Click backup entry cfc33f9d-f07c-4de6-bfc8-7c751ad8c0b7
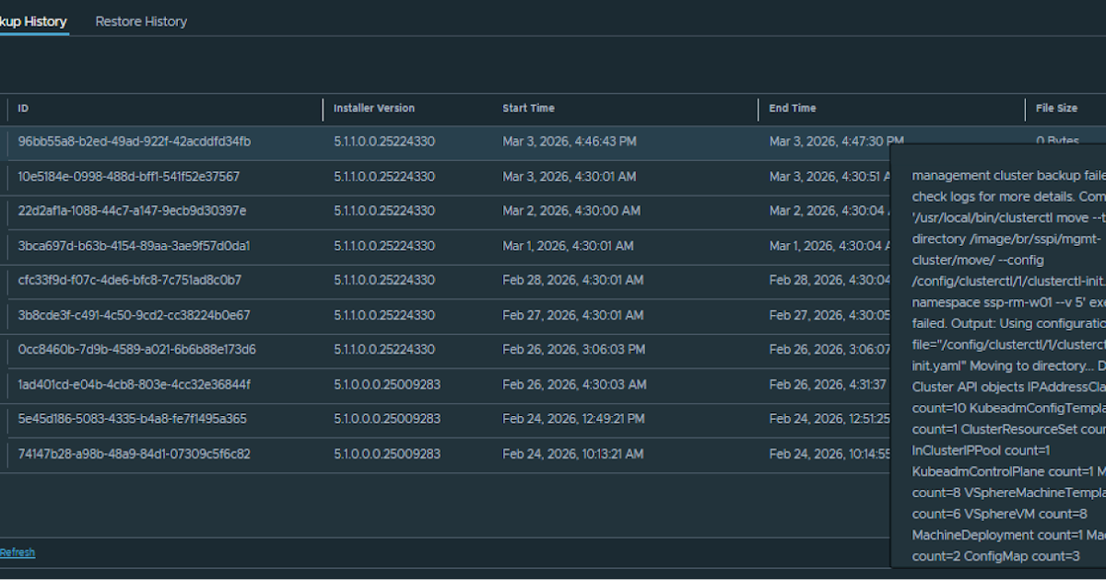 [129, 280]
